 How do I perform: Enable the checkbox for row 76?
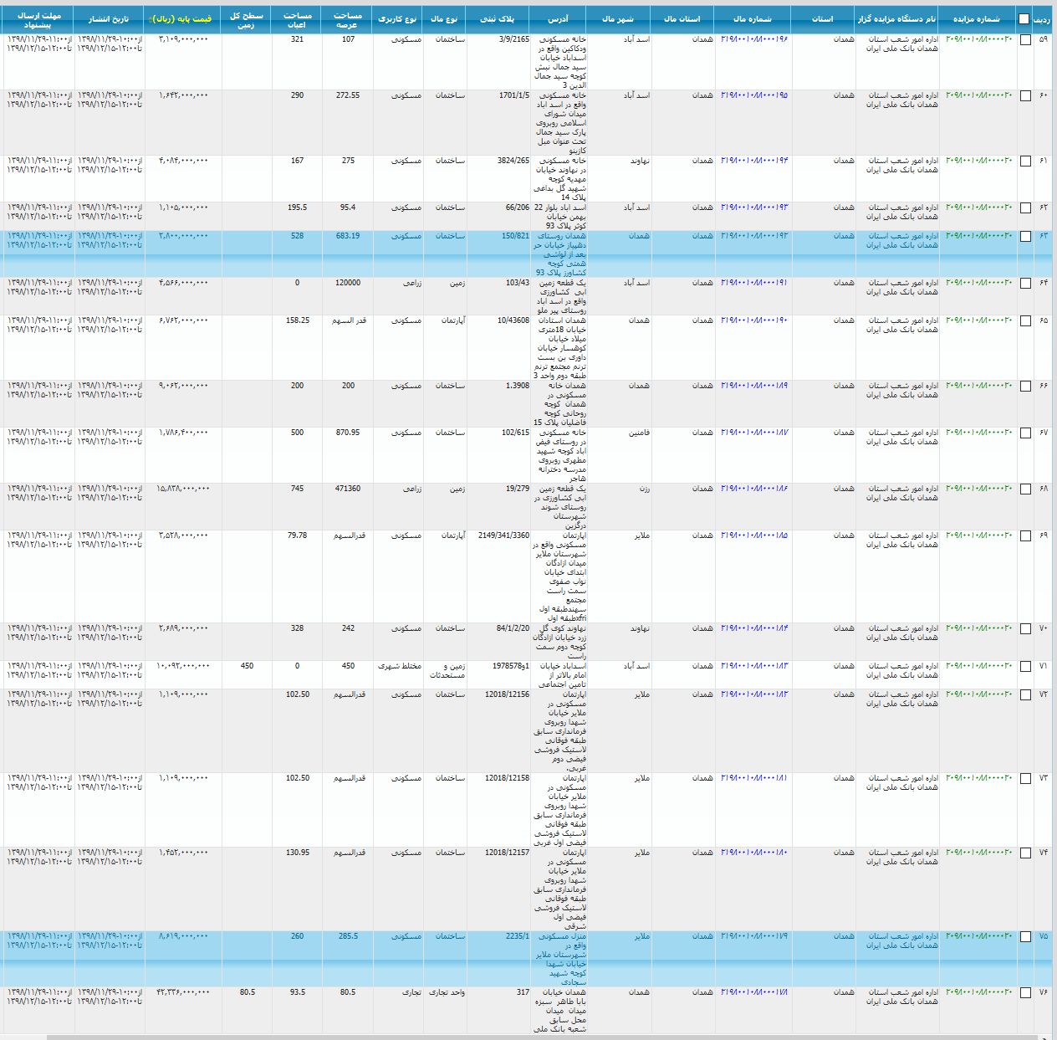1025,993
